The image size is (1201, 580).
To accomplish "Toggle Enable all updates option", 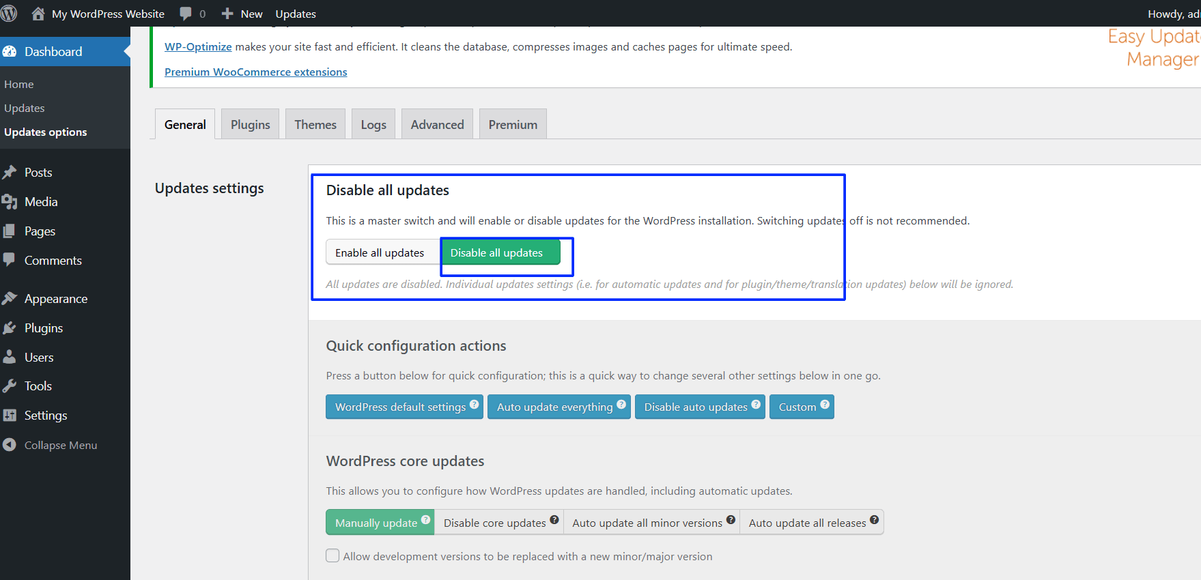I will click(383, 252).
